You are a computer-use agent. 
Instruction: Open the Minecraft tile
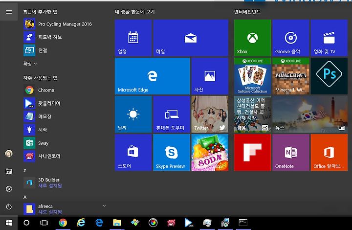click(291, 76)
